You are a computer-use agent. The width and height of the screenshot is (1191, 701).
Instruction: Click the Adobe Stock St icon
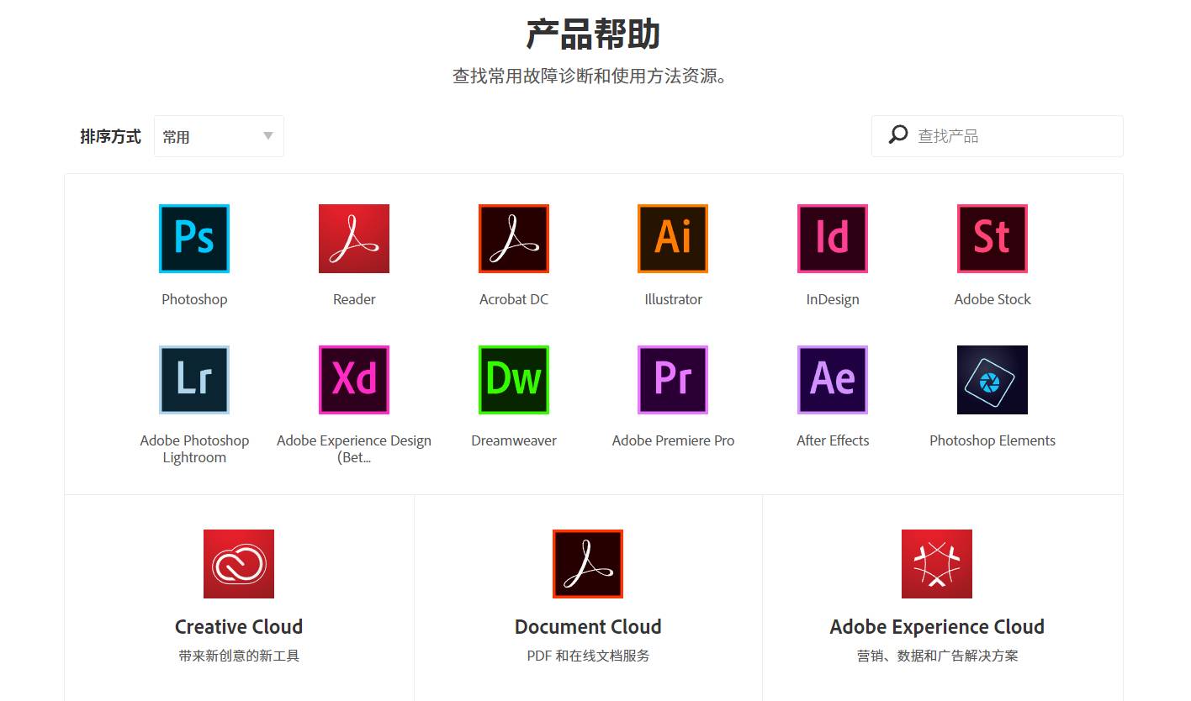[992, 239]
